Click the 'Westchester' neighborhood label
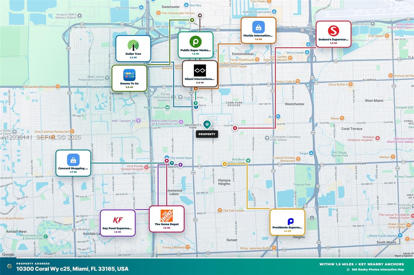Viewport: 414px width, 275px height. pos(294,104)
